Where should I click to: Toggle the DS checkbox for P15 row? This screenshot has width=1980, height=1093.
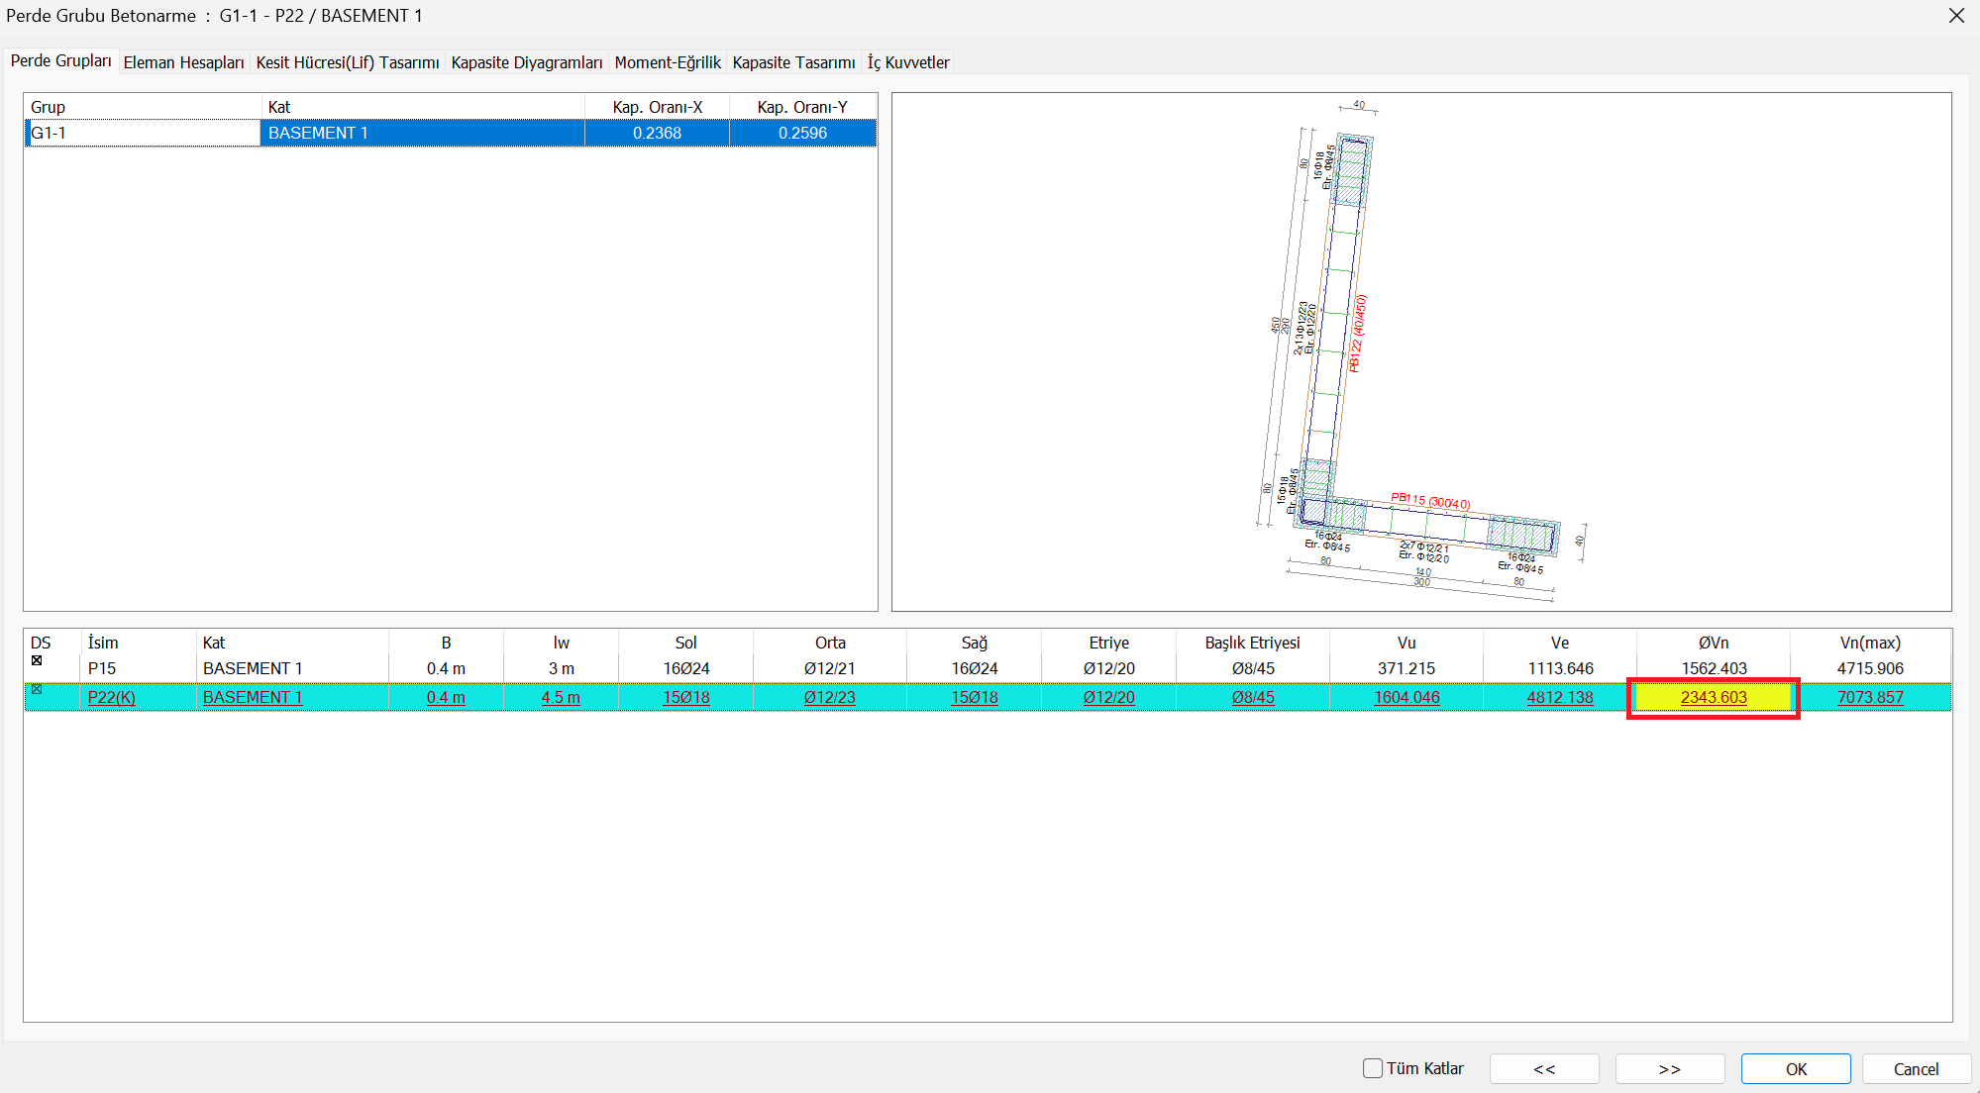37,660
